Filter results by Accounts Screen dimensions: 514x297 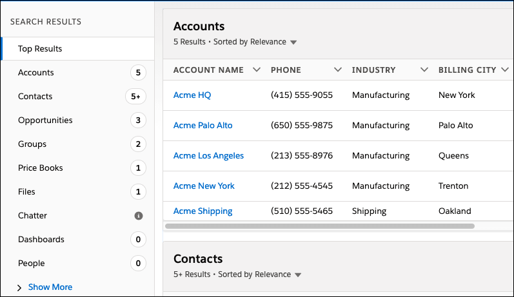coord(36,73)
